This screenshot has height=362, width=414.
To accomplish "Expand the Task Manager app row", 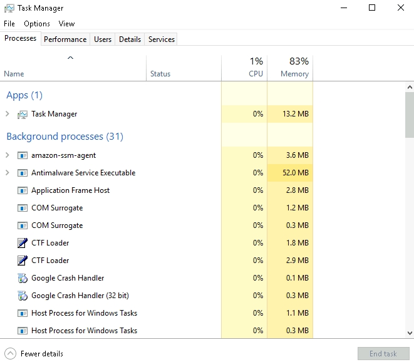I will pyautogui.click(x=8, y=114).
